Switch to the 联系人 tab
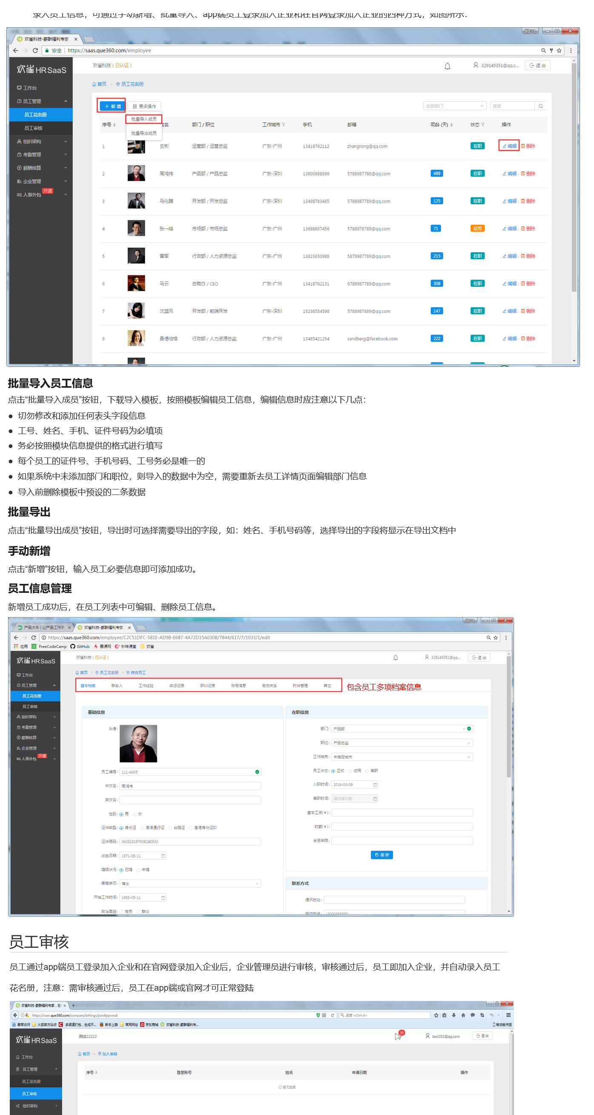Image resolution: width=594 pixels, height=1115 pixels. pyautogui.click(x=117, y=686)
